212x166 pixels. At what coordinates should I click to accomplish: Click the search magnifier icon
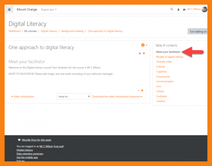click(x=172, y=10)
